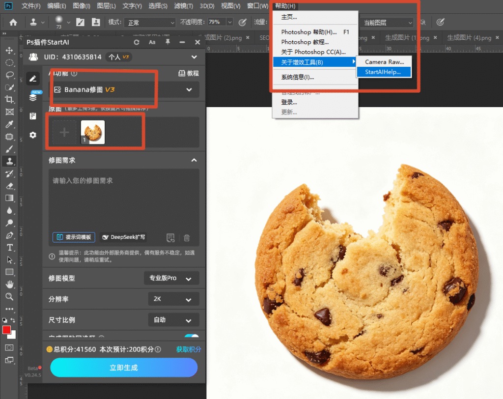This screenshot has width=503, height=399.
Task: Refresh the StartAI plugin panel
Action: (x=137, y=42)
